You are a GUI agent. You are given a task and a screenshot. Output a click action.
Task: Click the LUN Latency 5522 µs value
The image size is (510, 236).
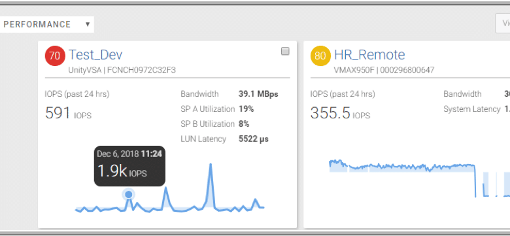coord(254,139)
